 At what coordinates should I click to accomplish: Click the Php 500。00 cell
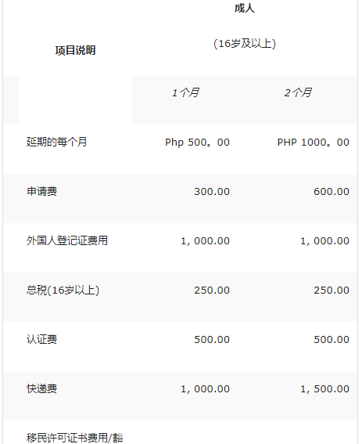(197, 143)
